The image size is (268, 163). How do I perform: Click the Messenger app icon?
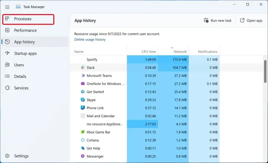(83, 156)
